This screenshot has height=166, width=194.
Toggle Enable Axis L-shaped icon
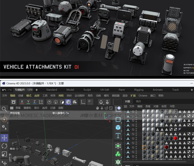click(x=83, y=102)
